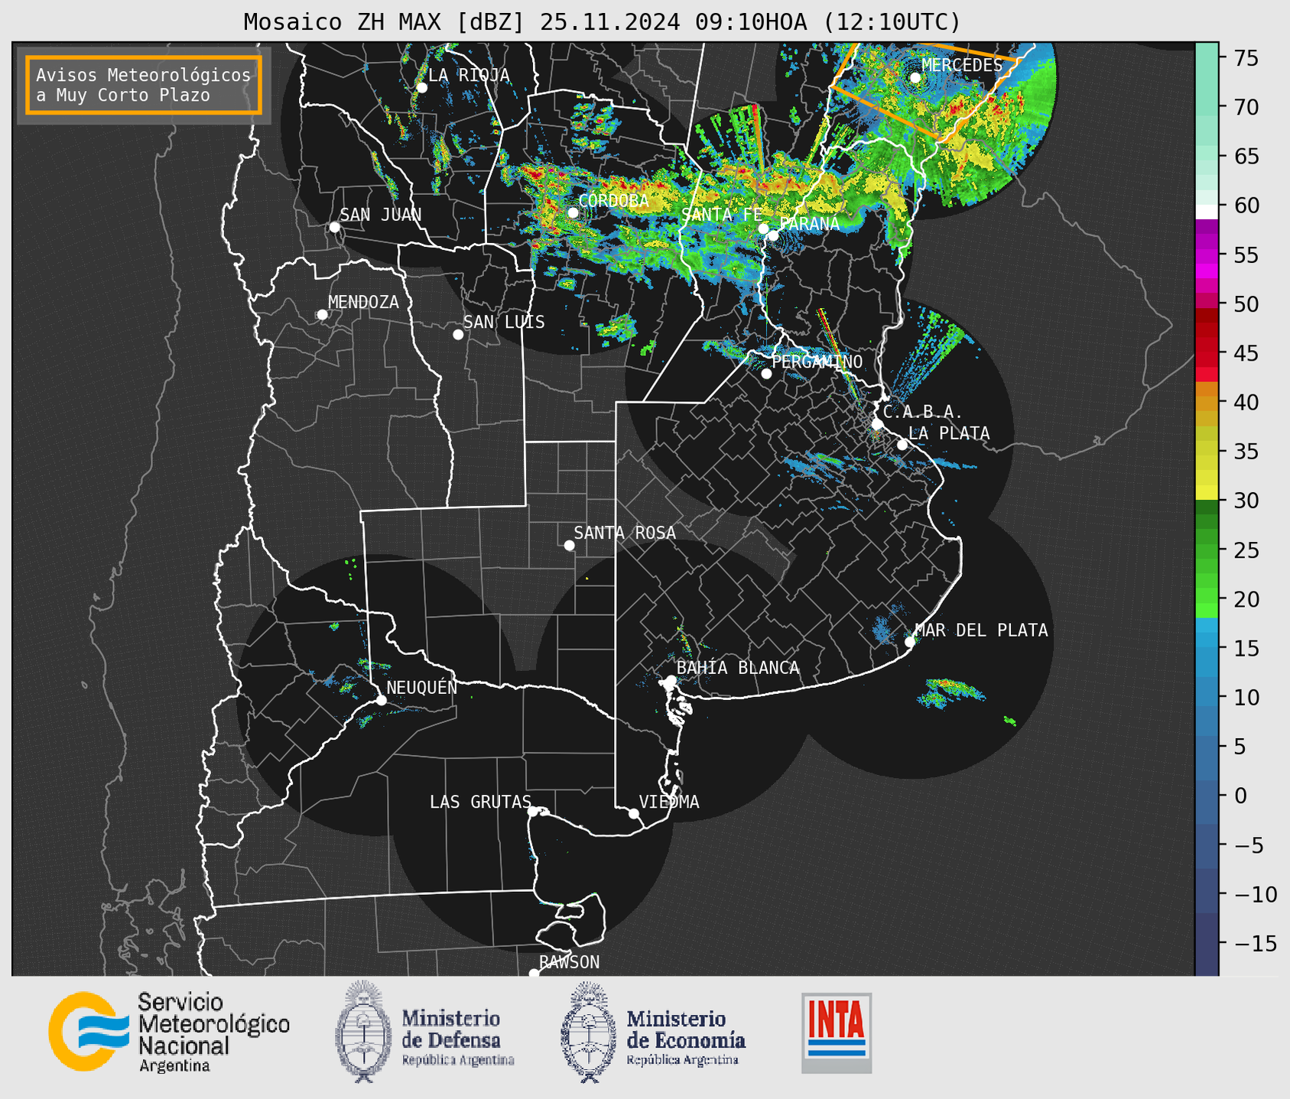The width and height of the screenshot is (1290, 1099).
Task: Click the Ministerio de Defensa emblem
Action: [364, 1032]
